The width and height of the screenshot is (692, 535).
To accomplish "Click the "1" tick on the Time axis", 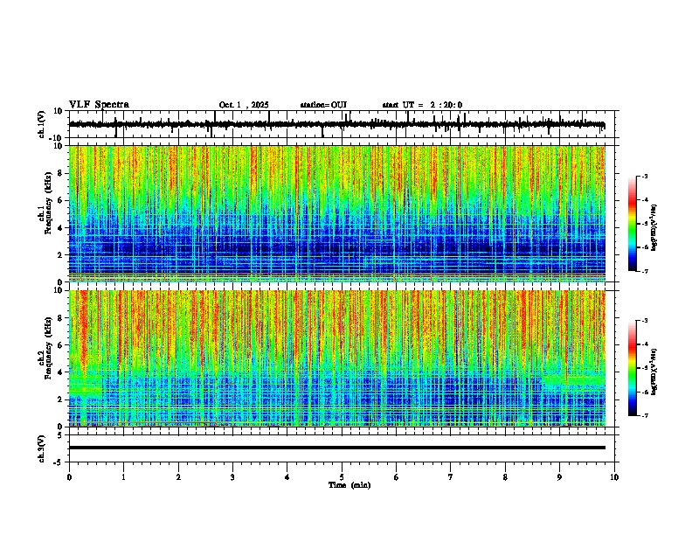I will click(x=123, y=477).
